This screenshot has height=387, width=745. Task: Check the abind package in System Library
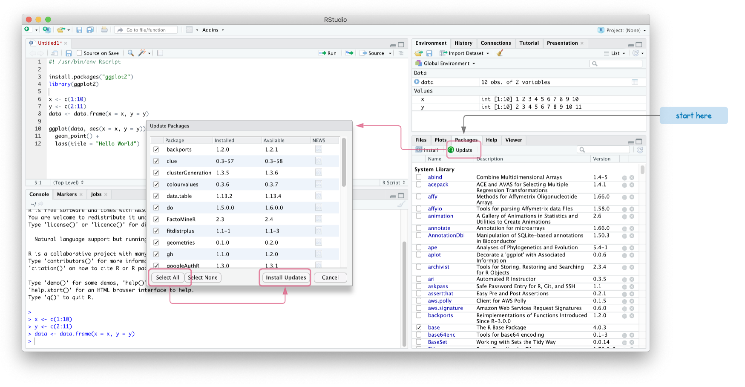click(418, 177)
